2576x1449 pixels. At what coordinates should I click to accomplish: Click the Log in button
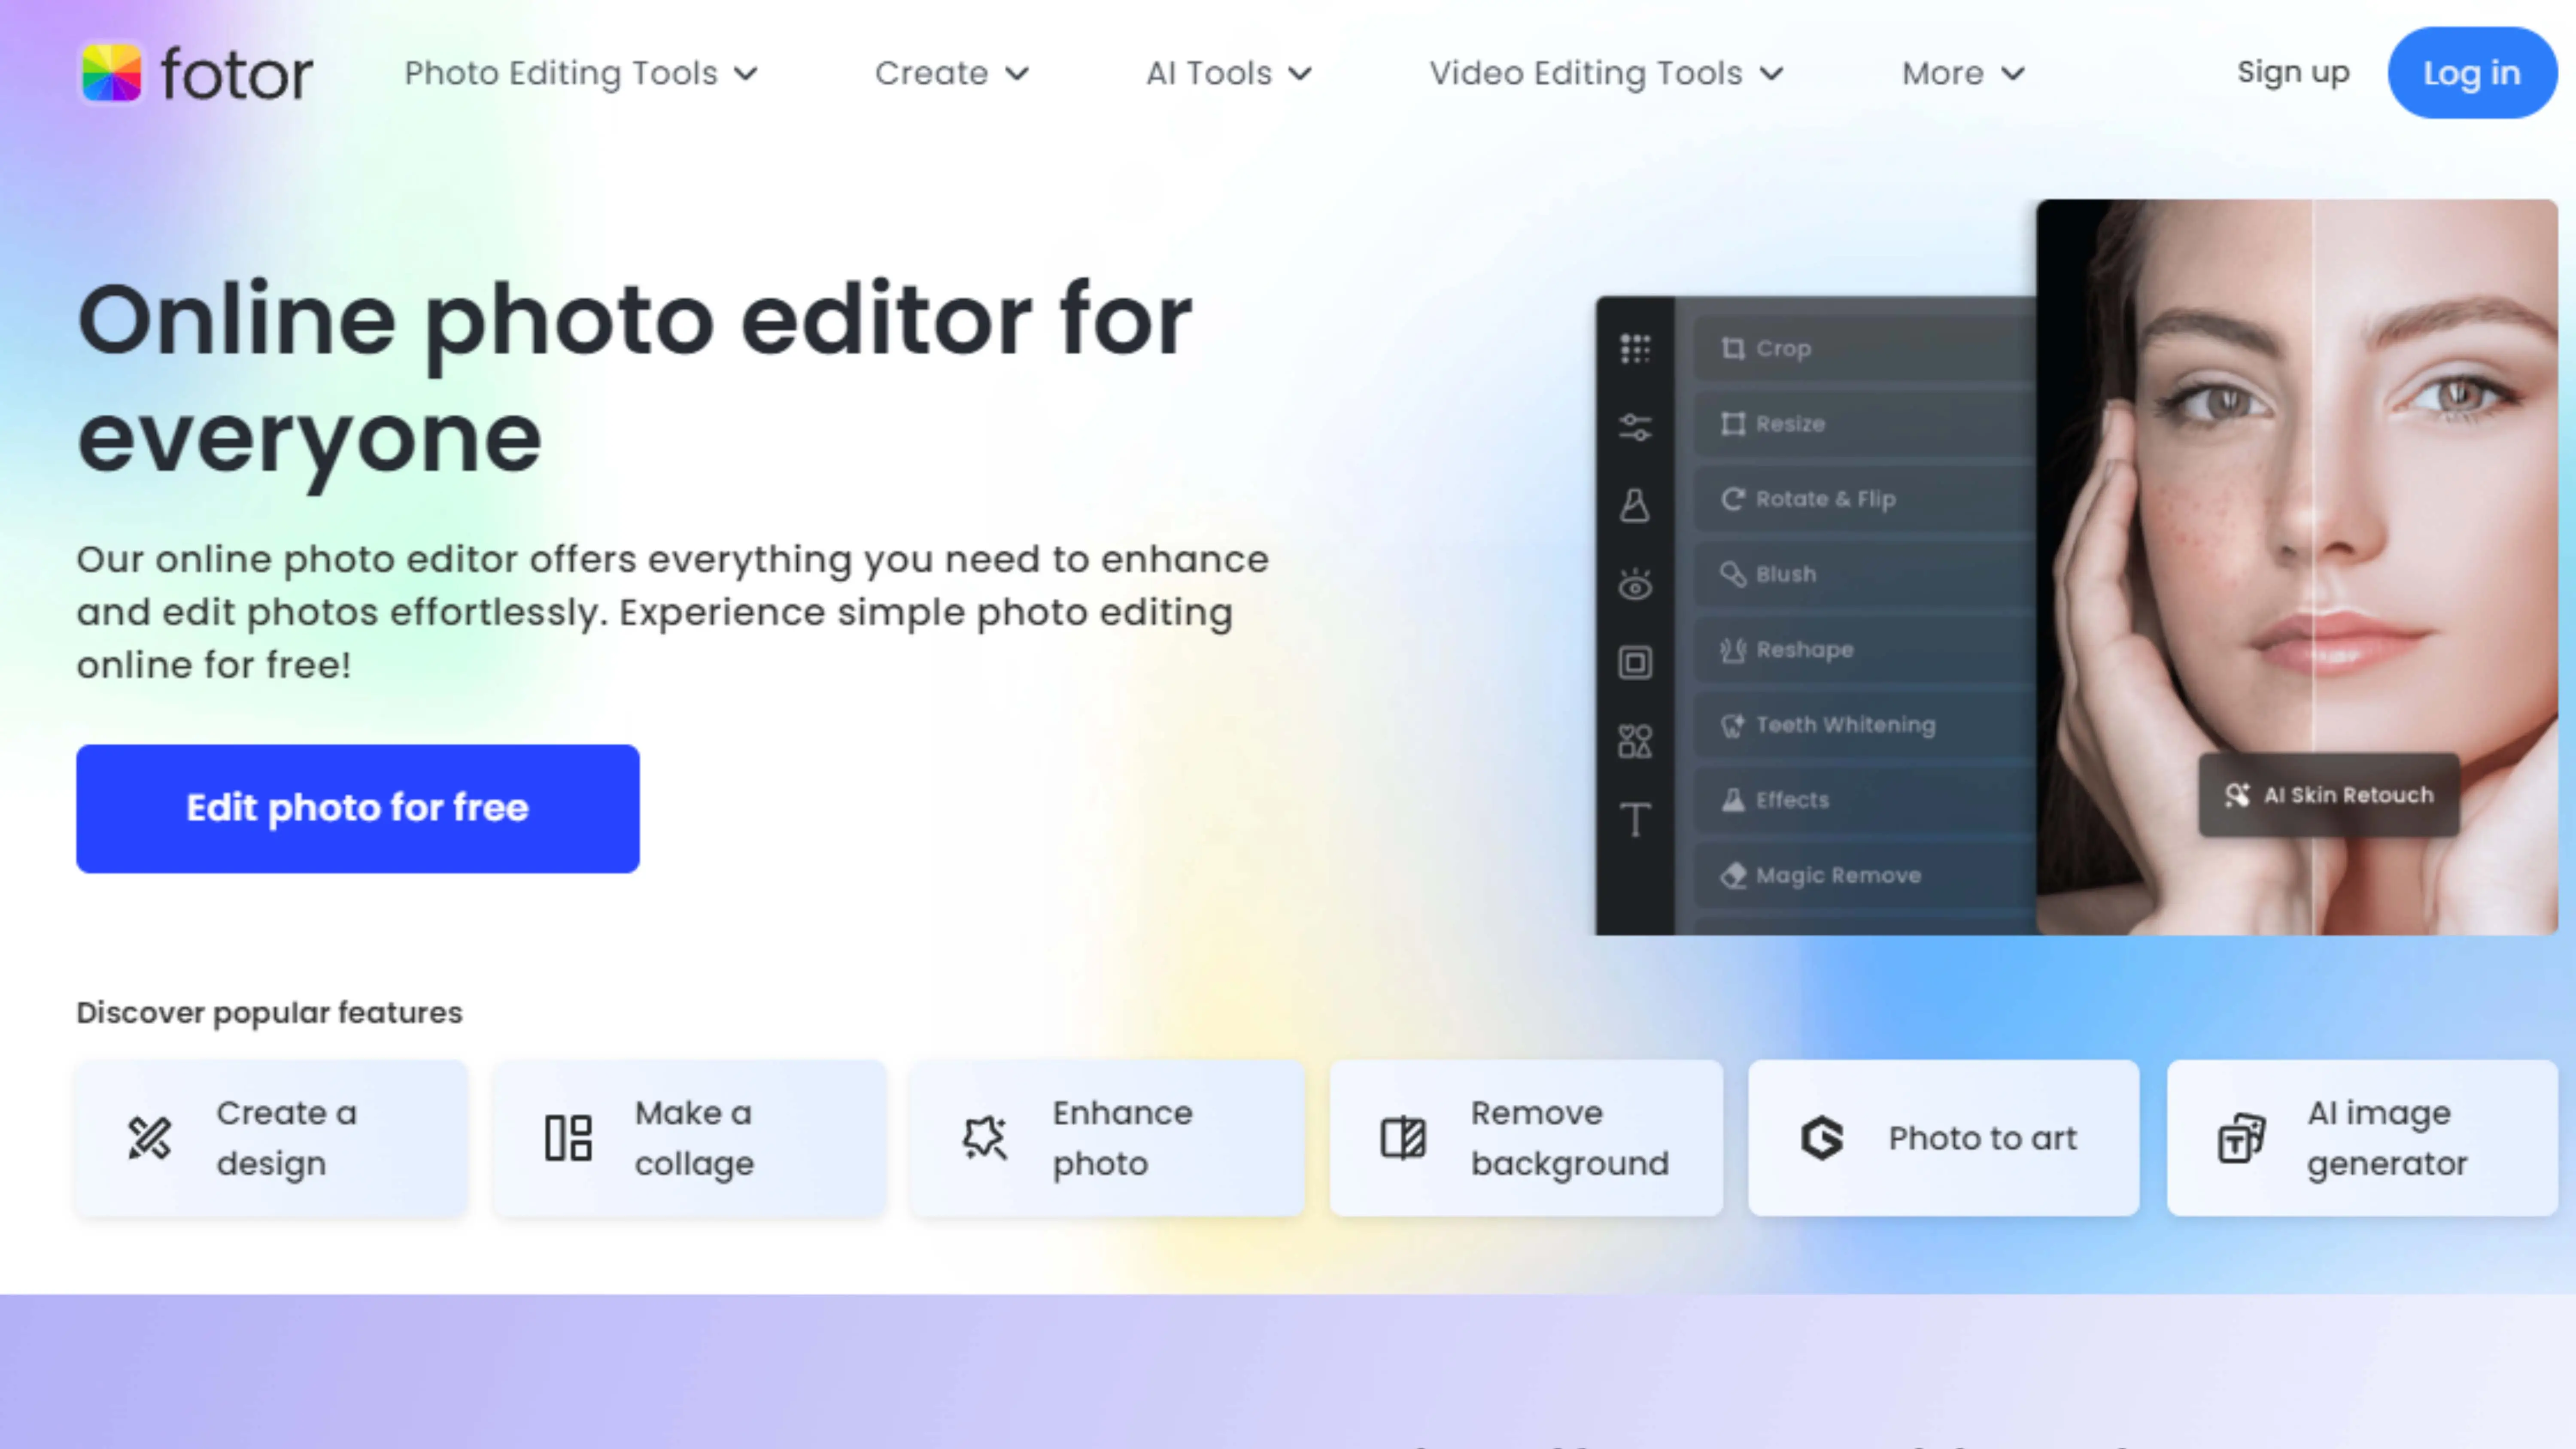click(2472, 73)
